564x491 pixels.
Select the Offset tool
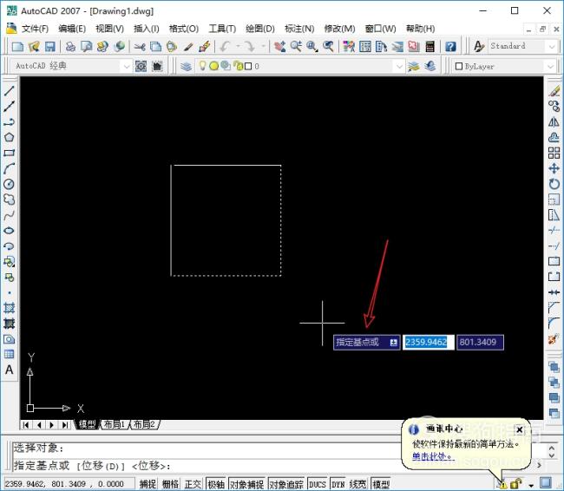pyautogui.click(x=554, y=137)
